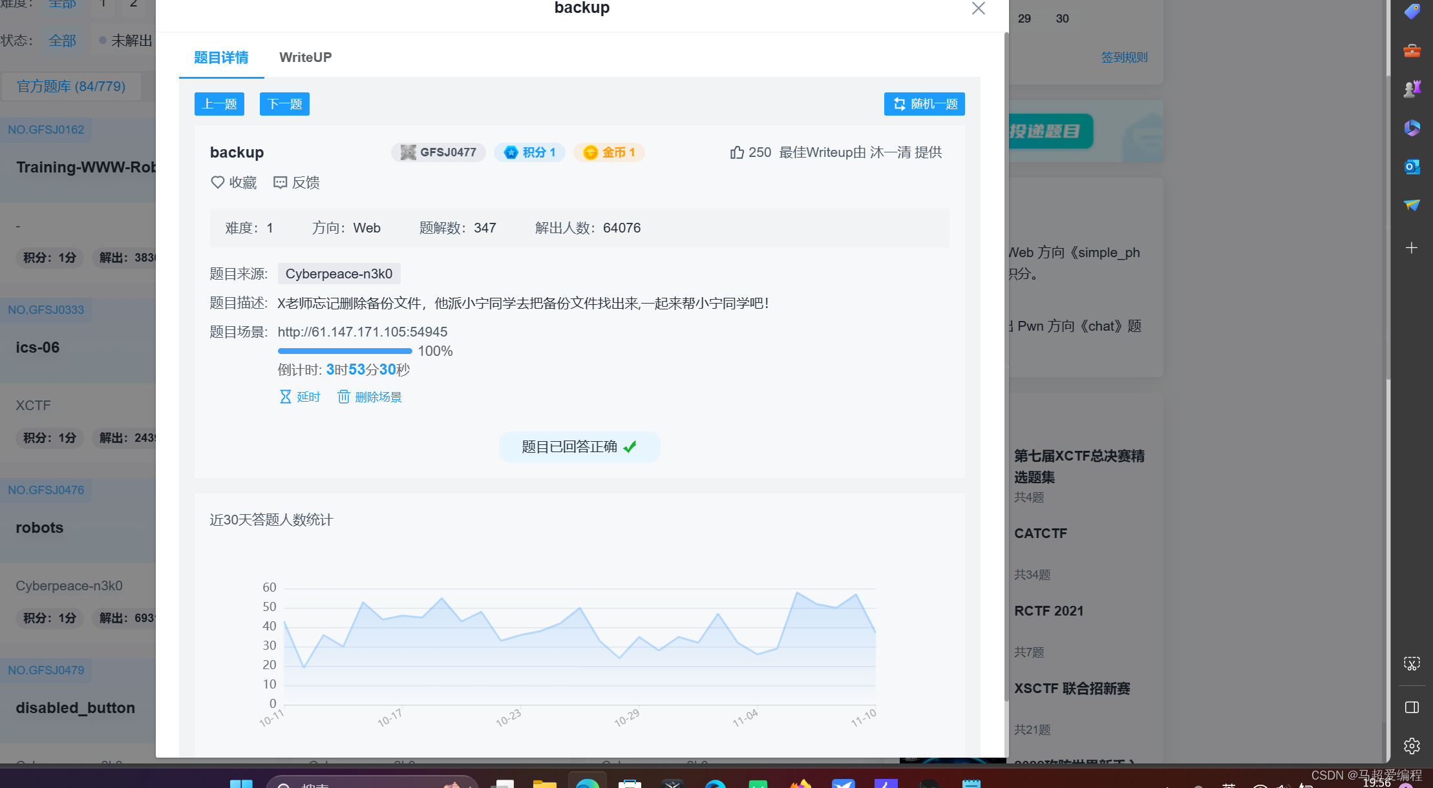
Task: Click the thumbs-up like icon
Action: (736, 152)
